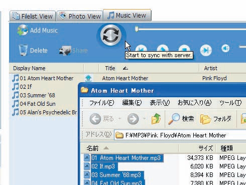
Task: Click the Filelist View tab
Action: pos(33,16)
